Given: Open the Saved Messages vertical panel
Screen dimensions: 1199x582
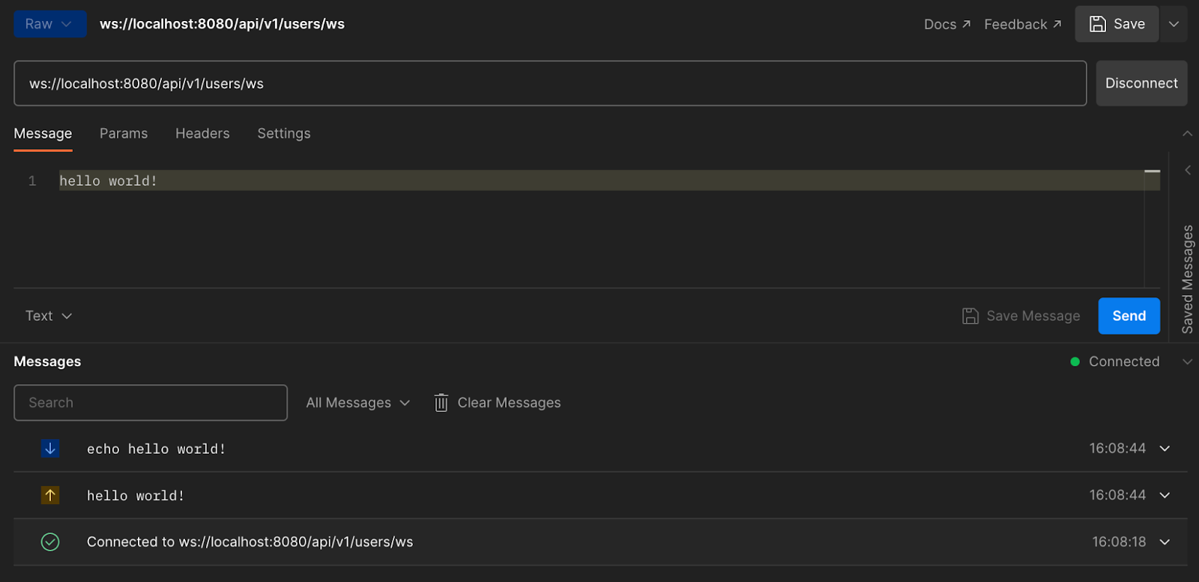Looking at the screenshot, I should click(x=1187, y=279).
